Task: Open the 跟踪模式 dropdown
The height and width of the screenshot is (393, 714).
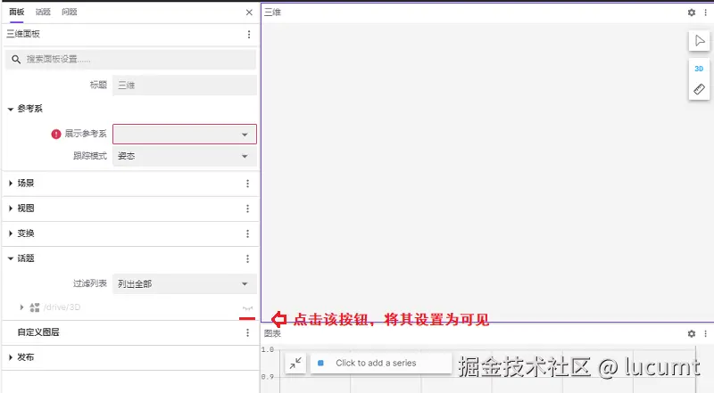Action: pos(185,156)
